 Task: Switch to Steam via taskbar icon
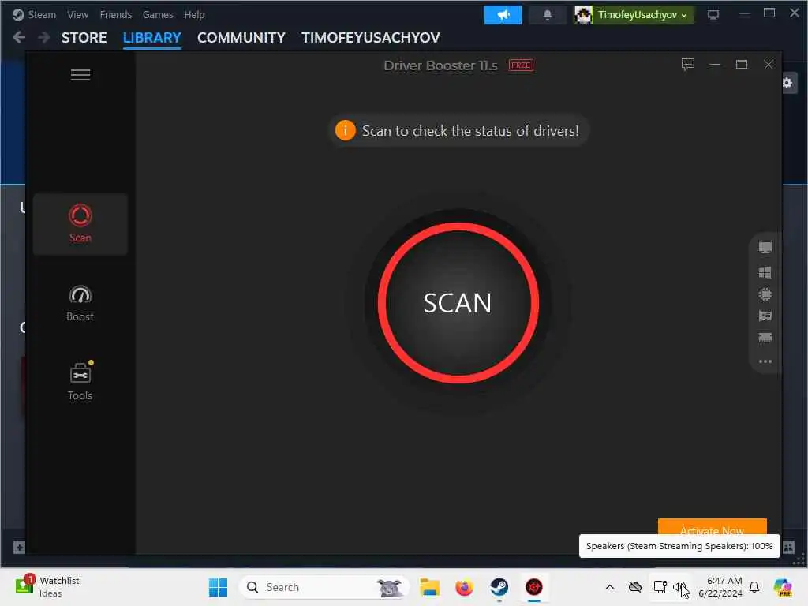(499, 587)
